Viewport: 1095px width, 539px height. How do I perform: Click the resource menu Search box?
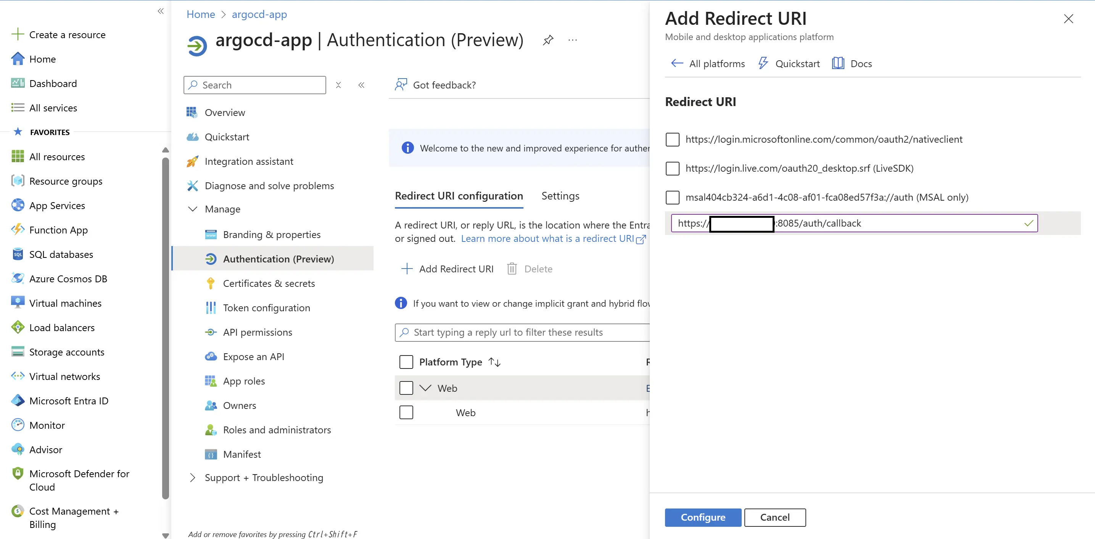[x=254, y=85]
